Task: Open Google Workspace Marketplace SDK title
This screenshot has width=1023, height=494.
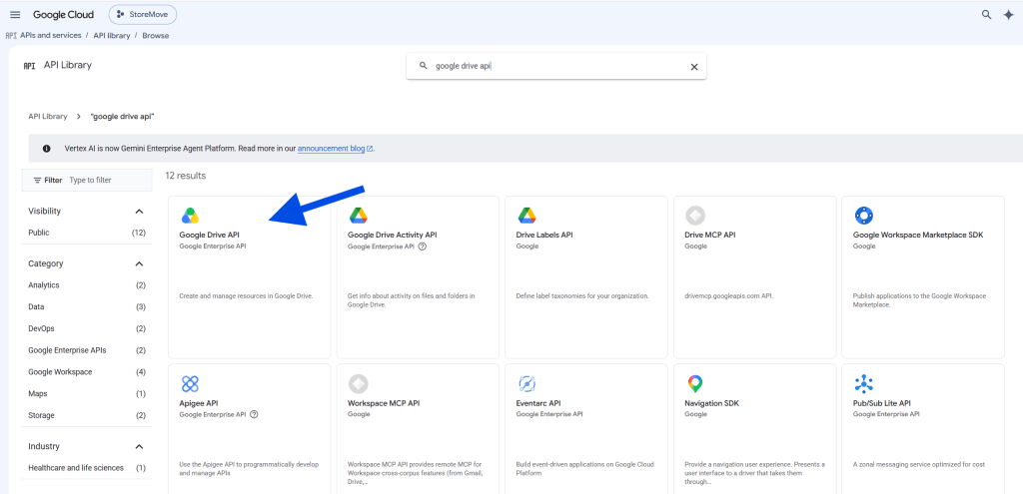Action: tap(918, 235)
